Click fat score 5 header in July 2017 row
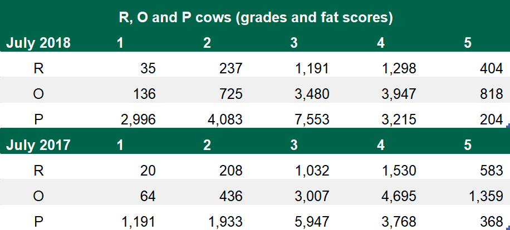This screenshot has width=510, height=230. [468, 145]
